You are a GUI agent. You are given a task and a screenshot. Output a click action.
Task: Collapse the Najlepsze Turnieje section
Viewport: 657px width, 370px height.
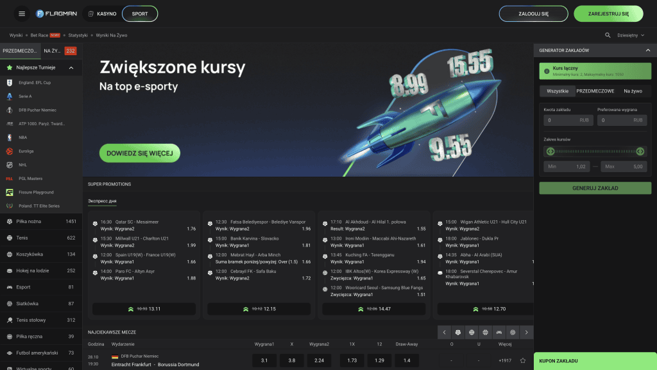pos(71,67)
